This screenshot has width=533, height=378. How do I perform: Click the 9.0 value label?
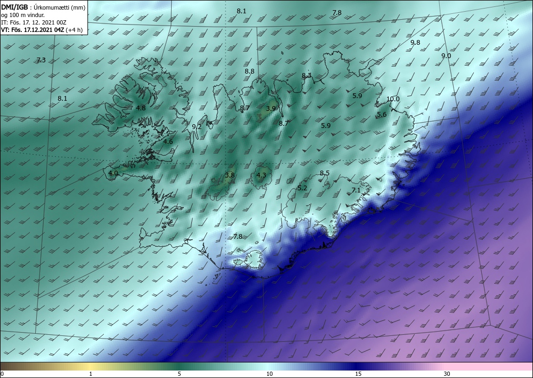[x=446, y=56]
